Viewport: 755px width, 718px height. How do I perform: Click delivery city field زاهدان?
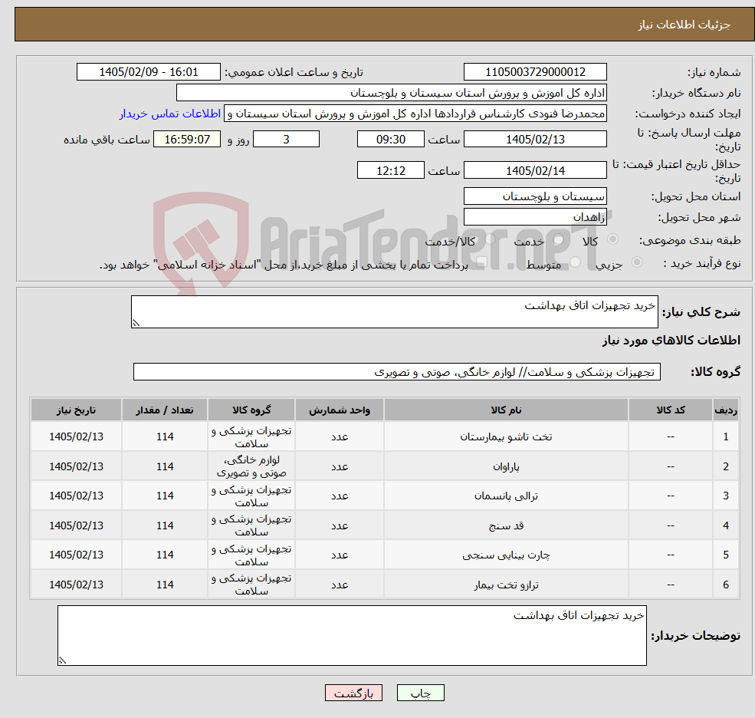pos(535,217)
